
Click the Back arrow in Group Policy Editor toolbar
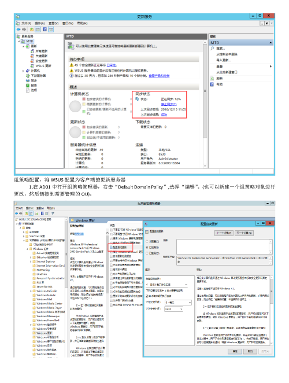(x=17, y=213)
